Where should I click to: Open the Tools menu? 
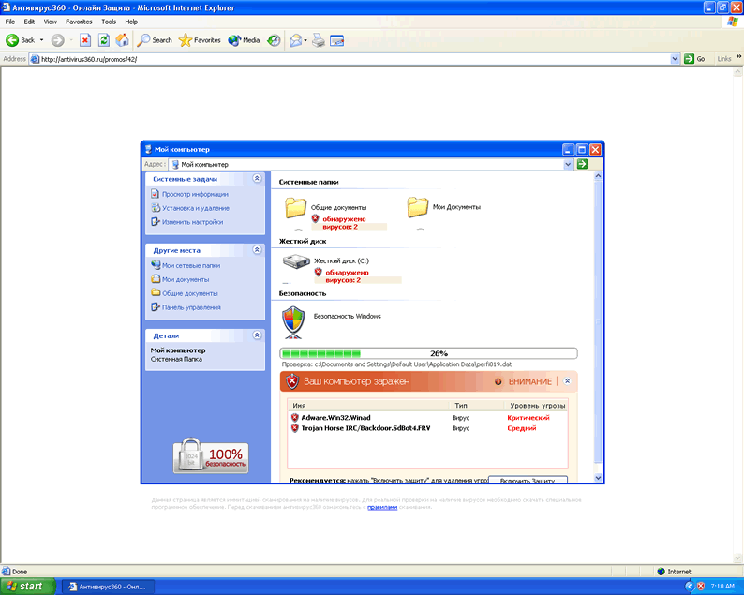[x=109, y=21]
